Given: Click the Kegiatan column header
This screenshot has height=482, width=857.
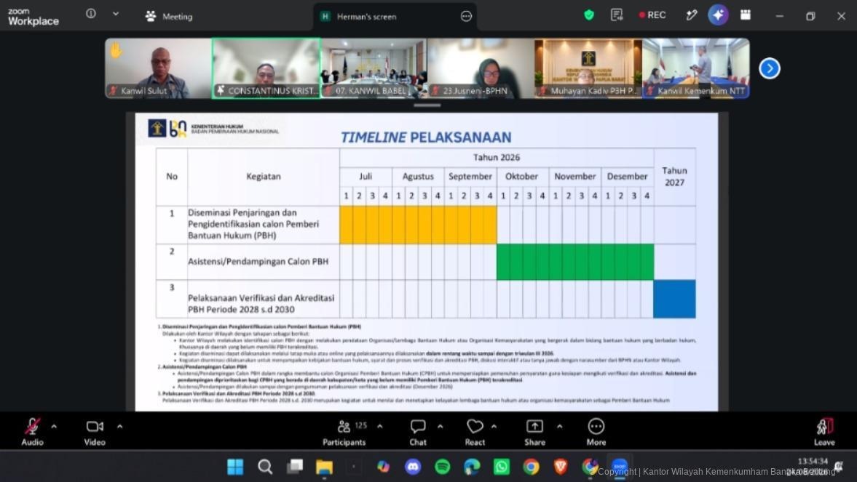Looking at the screenshot, I should tap(264, 177).
